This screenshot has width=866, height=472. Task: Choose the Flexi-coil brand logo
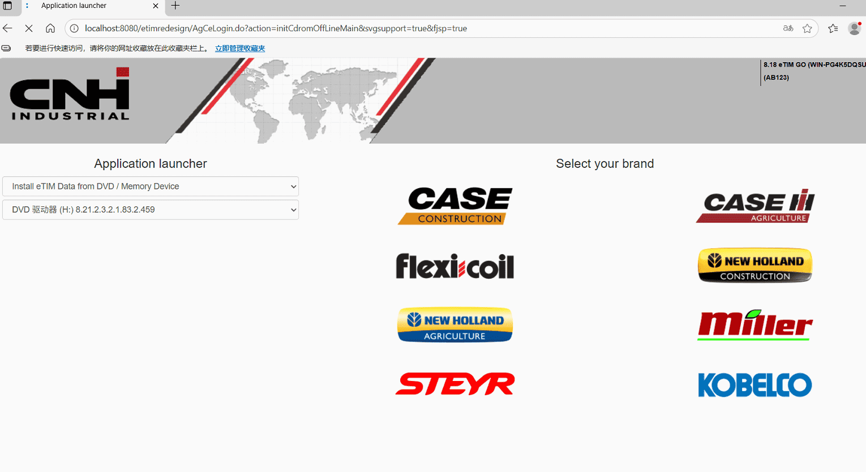[455, 266]
